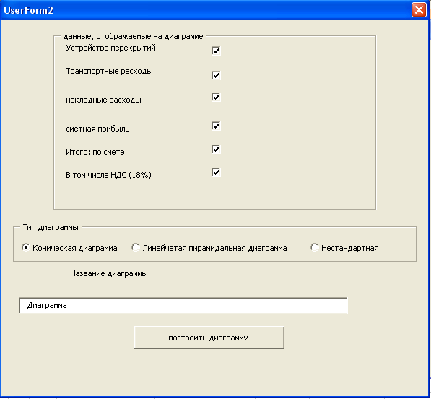Click the UserForm2 title bar text

pyautogui.click(x=29, y=10)
